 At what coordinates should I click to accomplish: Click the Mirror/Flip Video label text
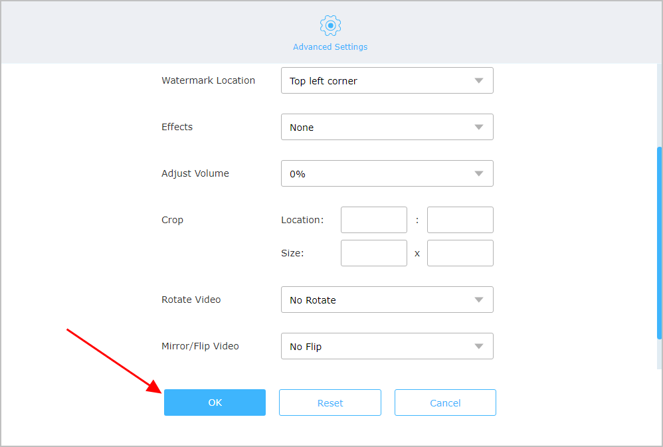pyautogui.click(x=200, y=346)
